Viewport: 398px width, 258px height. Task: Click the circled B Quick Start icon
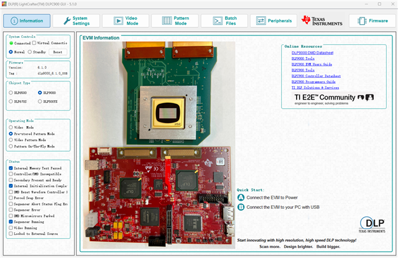tap(241, 207)
